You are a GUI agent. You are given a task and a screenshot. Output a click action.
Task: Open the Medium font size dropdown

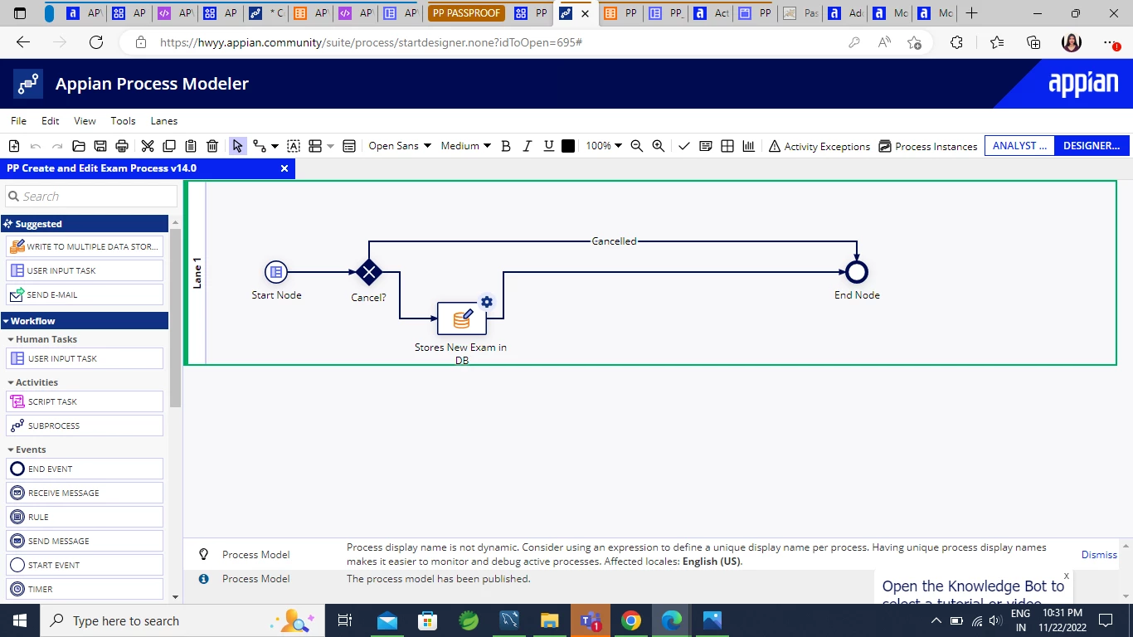465,146
